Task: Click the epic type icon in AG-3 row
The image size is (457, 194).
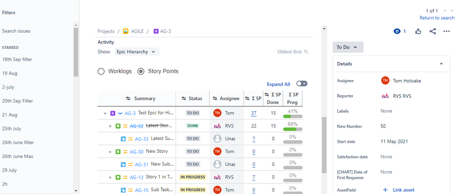Action: [x=113, y=113]
